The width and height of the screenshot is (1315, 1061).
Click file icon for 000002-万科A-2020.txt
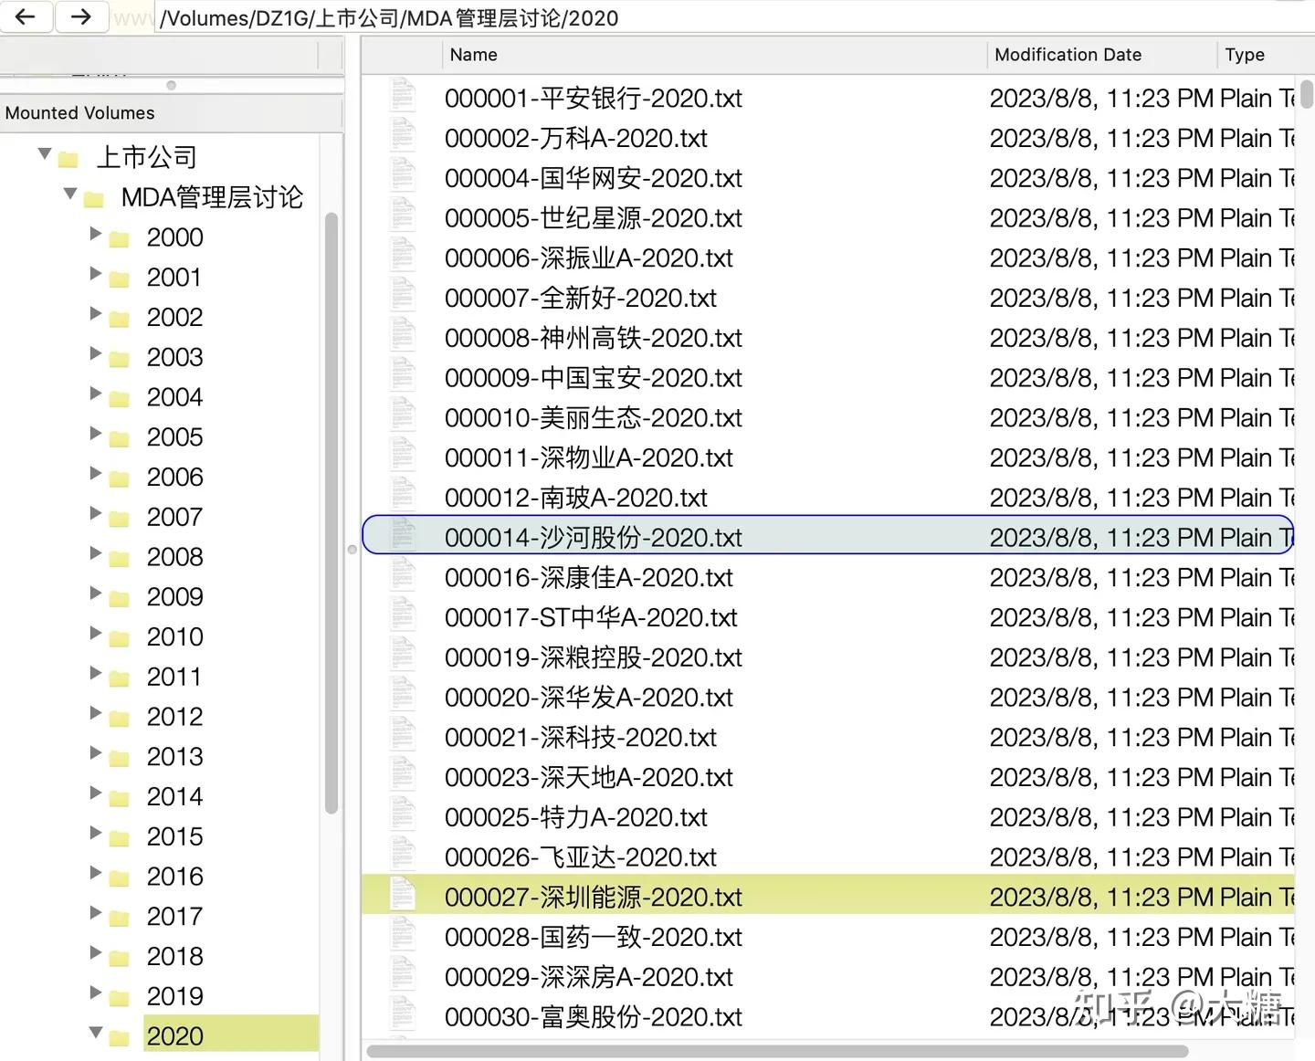[x=403, y=135]
